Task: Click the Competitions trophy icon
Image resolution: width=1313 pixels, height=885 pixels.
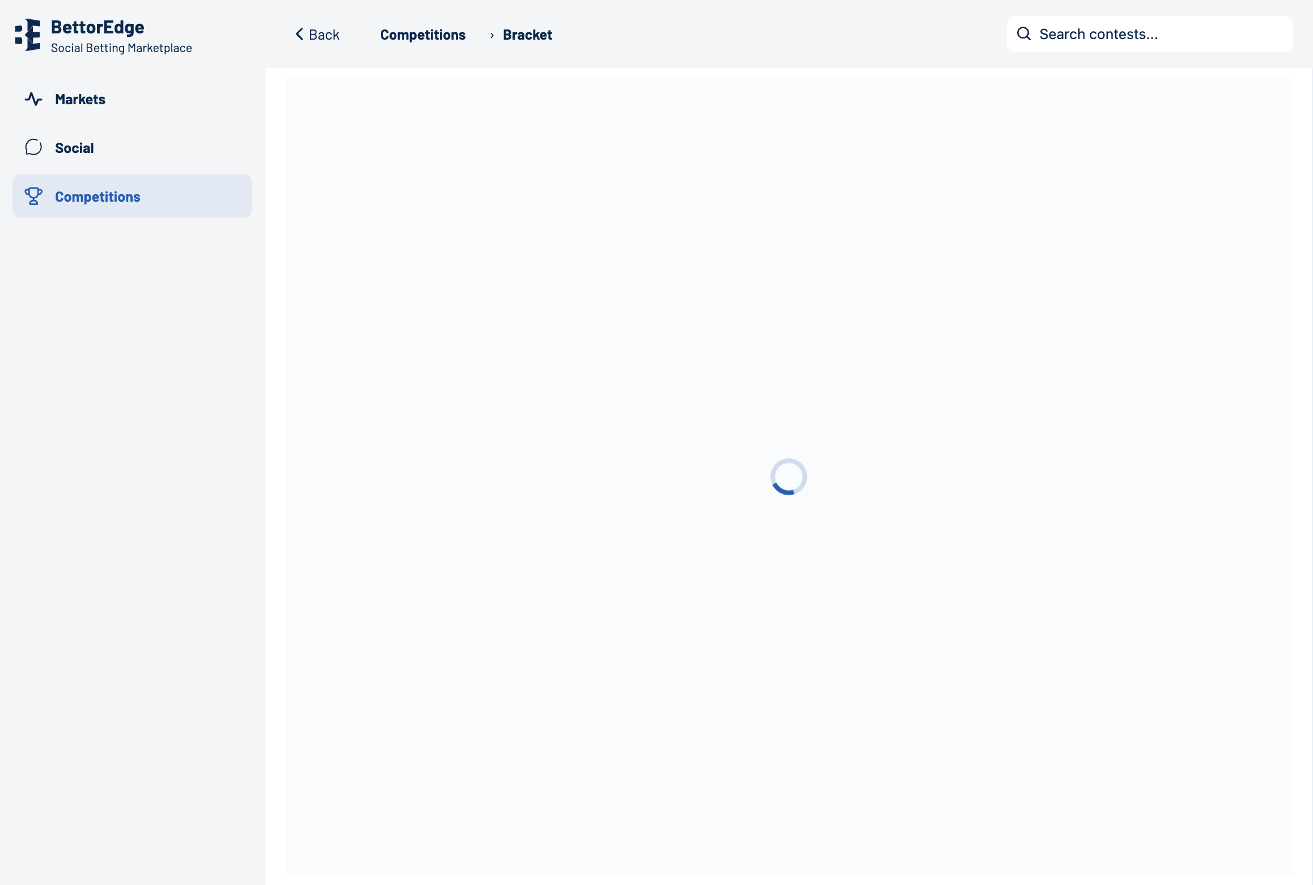Action: [x=33, y=196]
